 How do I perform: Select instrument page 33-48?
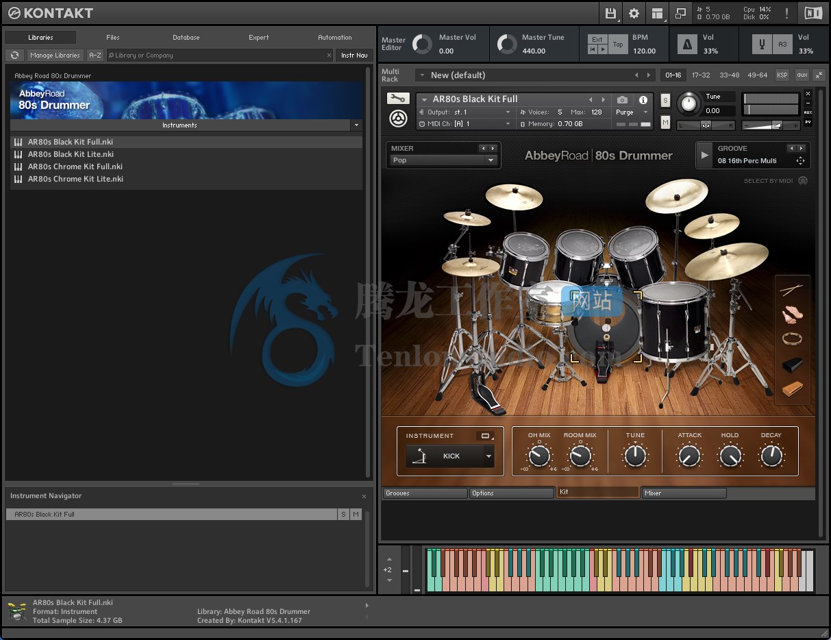729,75
